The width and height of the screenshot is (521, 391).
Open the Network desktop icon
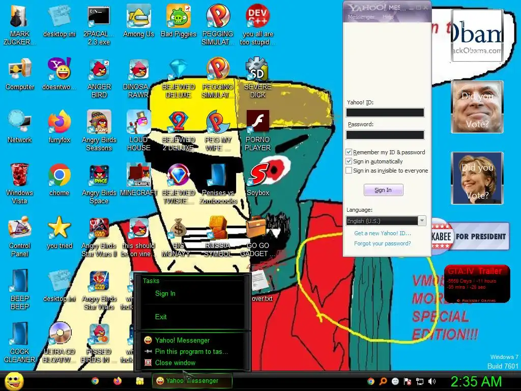pyautogui.click(x=20, y=127)
